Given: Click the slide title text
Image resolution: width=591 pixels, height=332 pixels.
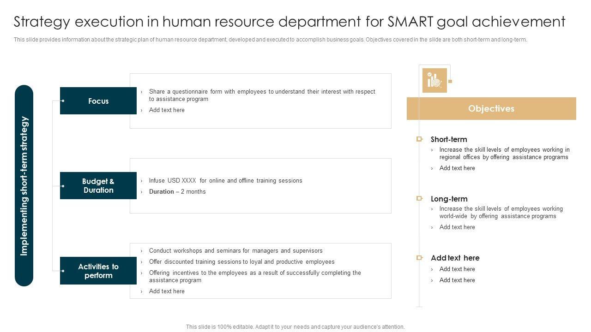Looking at the screenshot, I should pyautogui.click(x=289, y=22).
